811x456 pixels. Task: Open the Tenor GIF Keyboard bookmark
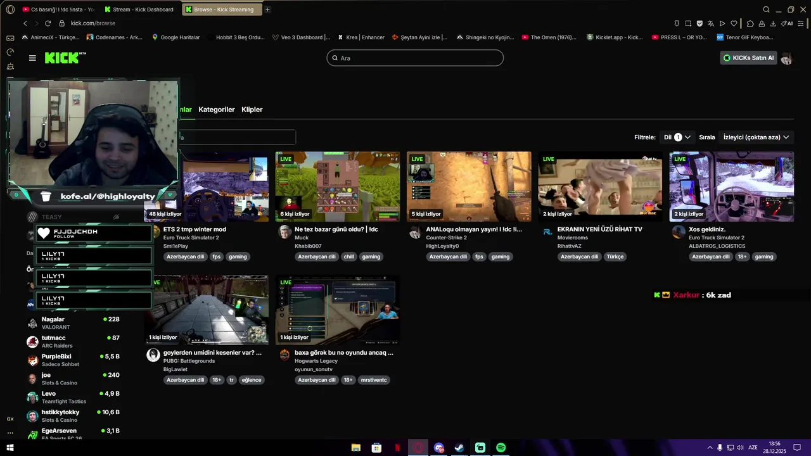click(745, 37)
